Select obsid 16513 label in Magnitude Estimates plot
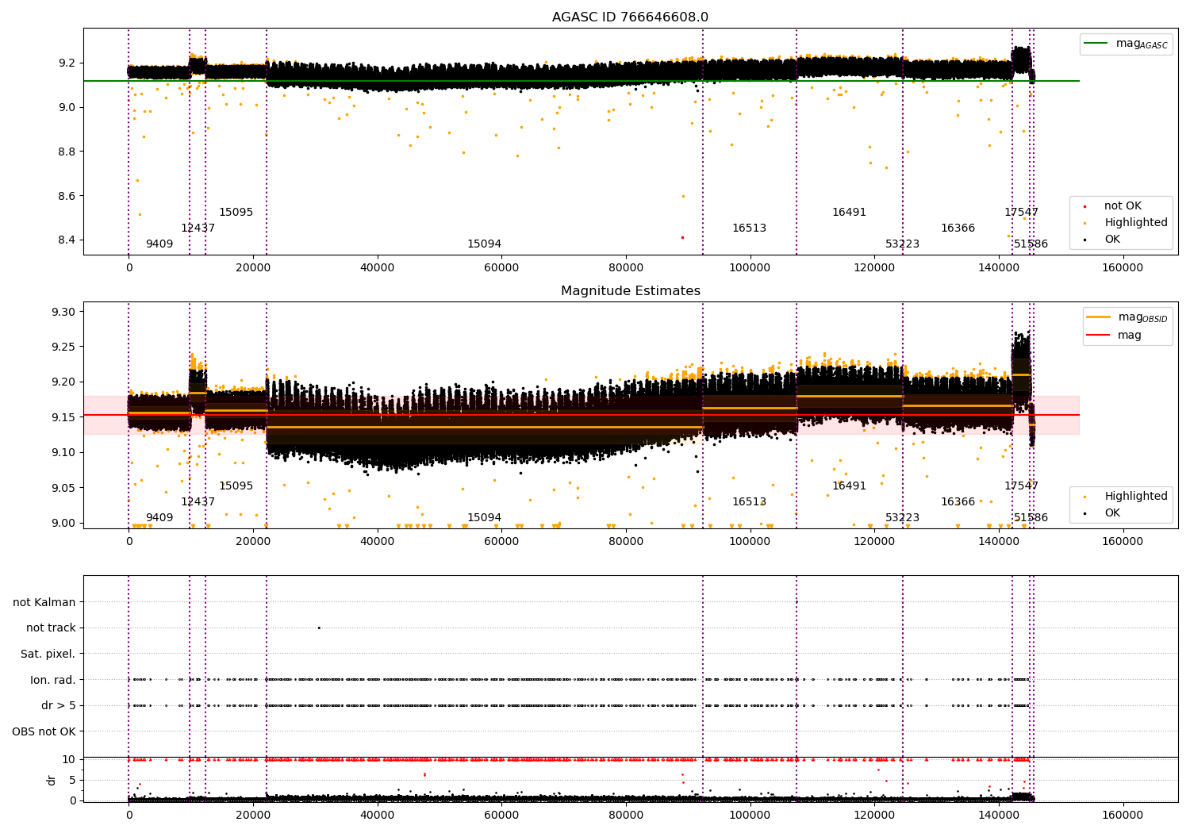Screen dimensions: 1190x833 coord(749,502)
